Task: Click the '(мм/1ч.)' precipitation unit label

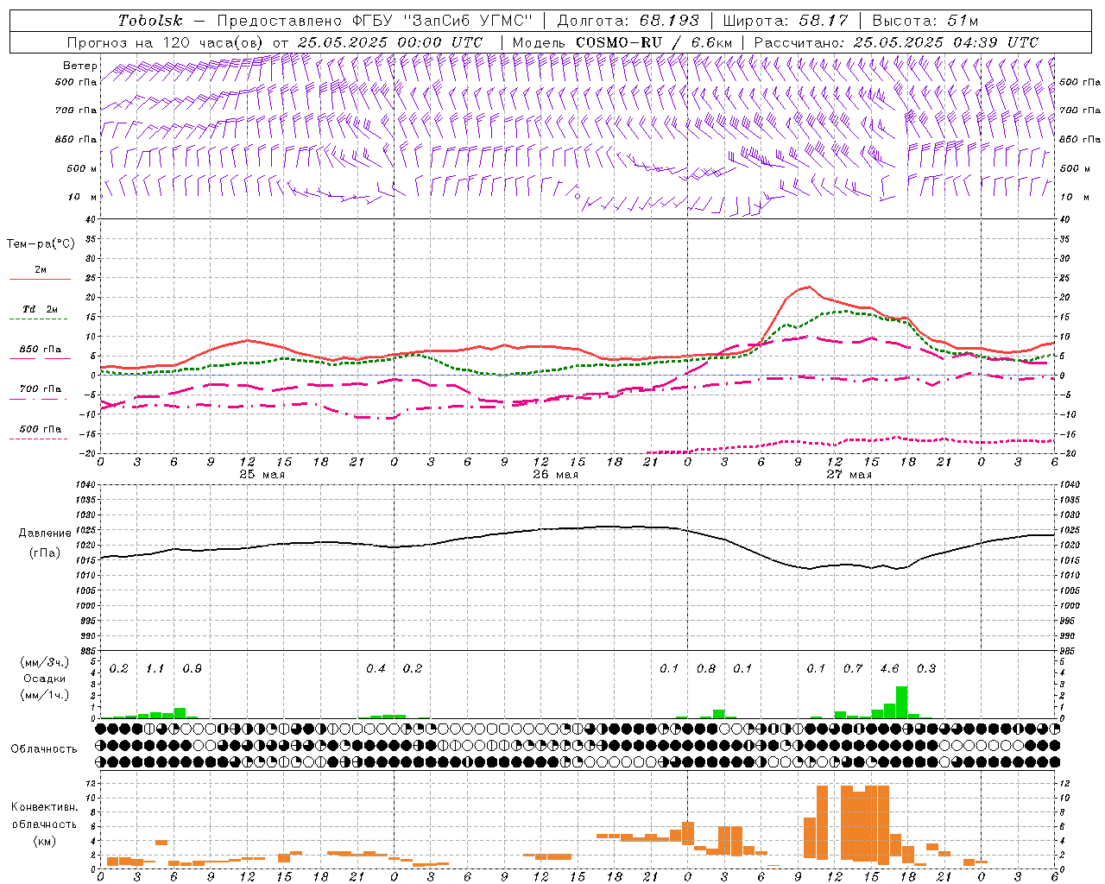Action: point(44,695)
